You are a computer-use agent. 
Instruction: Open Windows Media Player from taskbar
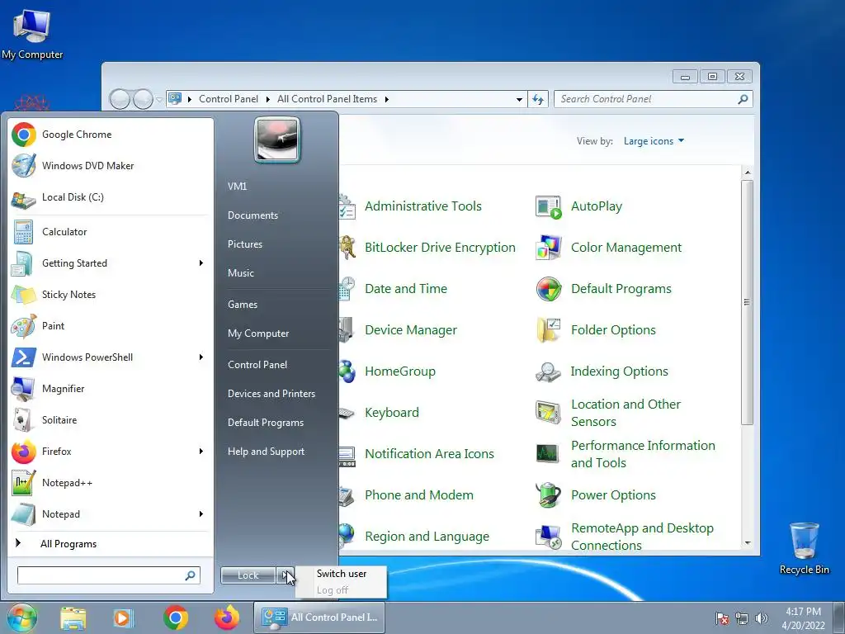coord(123,617)
